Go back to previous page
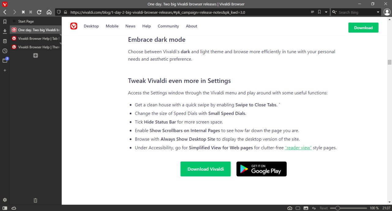392x211 pixels. pos(5,12)
